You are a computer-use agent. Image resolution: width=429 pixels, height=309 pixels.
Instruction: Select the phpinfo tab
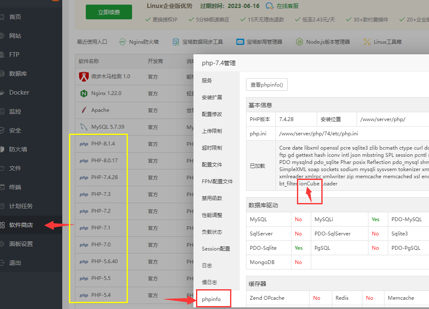click(211, 299)
